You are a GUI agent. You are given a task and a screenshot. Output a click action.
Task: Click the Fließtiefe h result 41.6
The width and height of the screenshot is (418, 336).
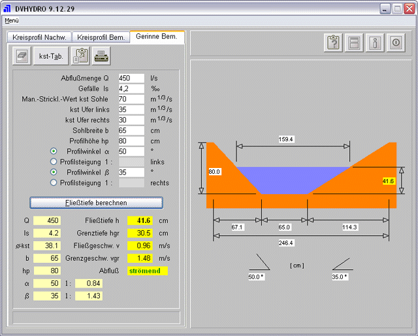tap(140, 221)
